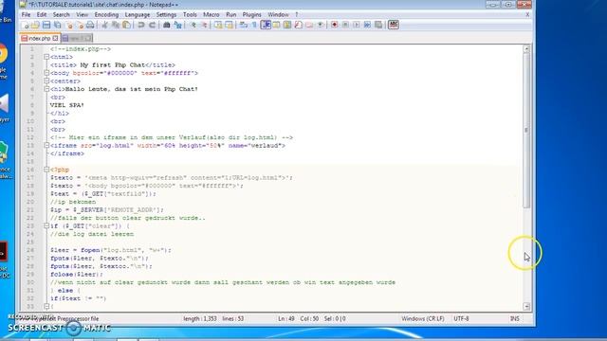Click the Zoom In toolbar icon
Image resolution: width=607 pixels, height=341 pixels.
point(193,26)
